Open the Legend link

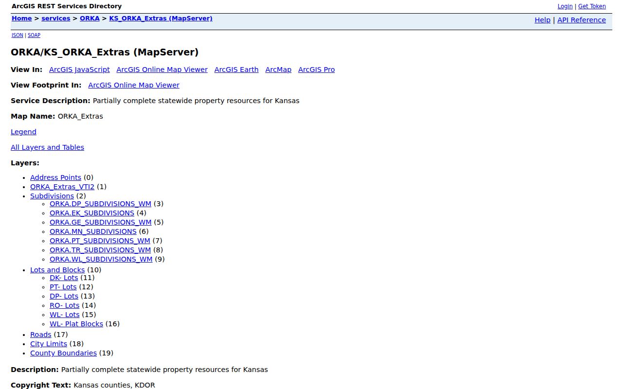(x=23, y=132)
